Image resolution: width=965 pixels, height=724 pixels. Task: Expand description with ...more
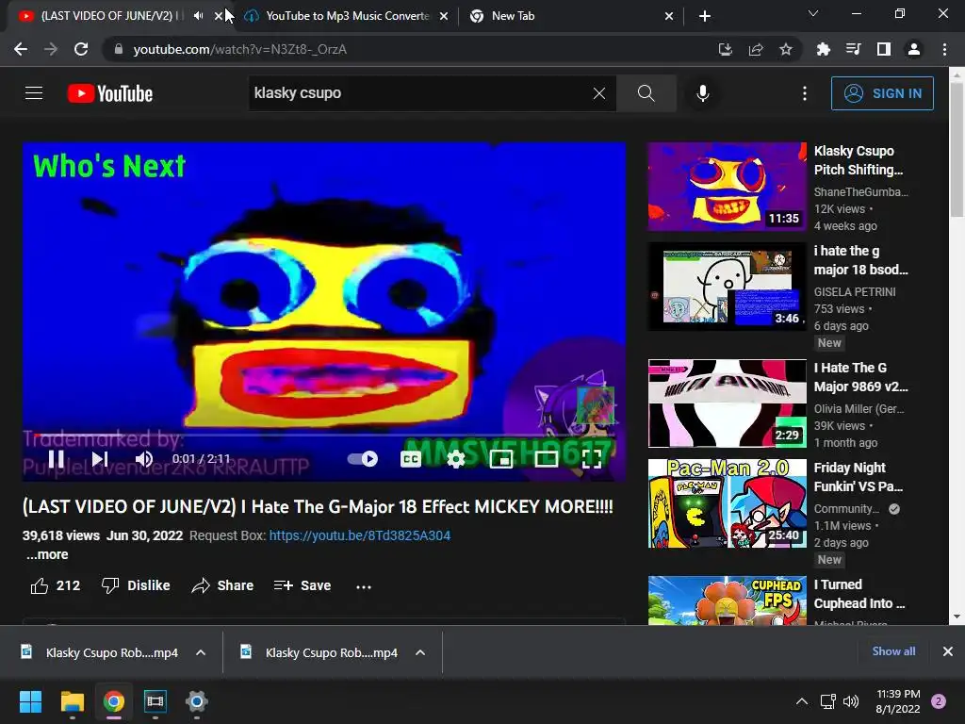pyautogui.click(x=47, y=554)
